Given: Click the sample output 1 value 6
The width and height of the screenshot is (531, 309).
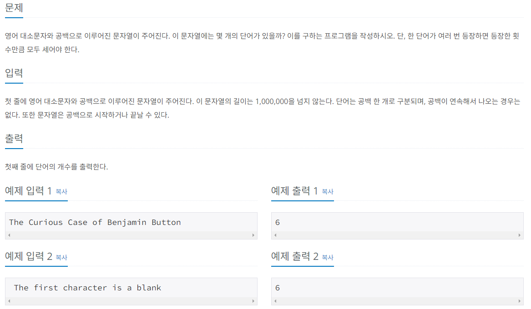Looking at the screenshot, I should tap(278, 223).
